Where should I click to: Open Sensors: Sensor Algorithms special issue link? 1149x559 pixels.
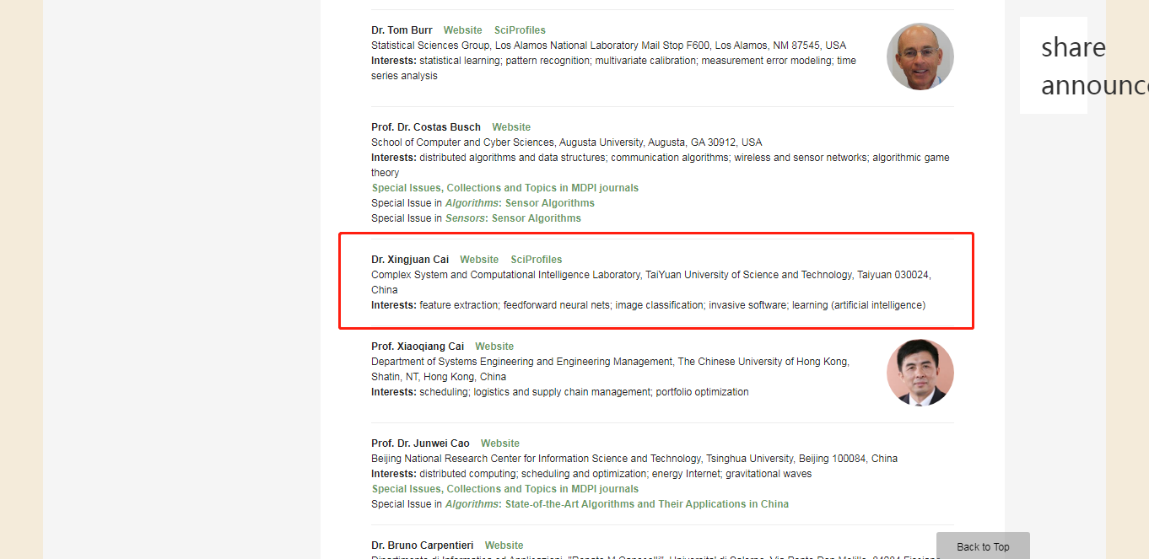tap(513, 218)
